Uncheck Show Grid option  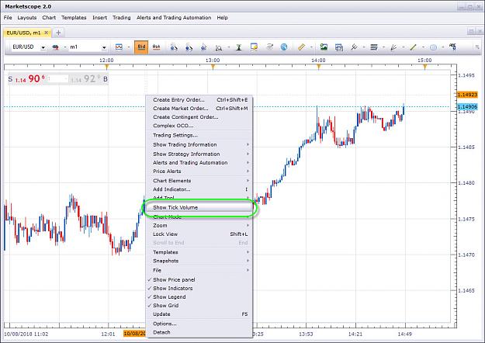point(199,306)
